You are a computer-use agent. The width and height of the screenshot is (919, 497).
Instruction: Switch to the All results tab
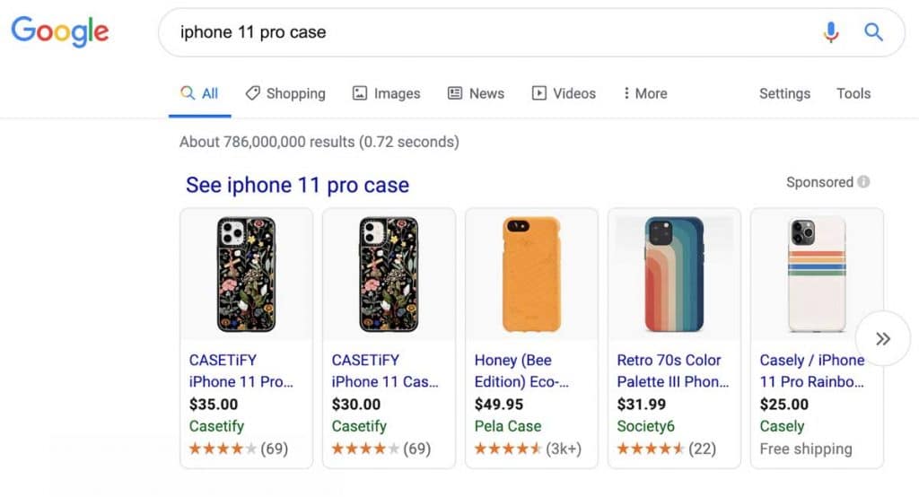tap(200, 93)
